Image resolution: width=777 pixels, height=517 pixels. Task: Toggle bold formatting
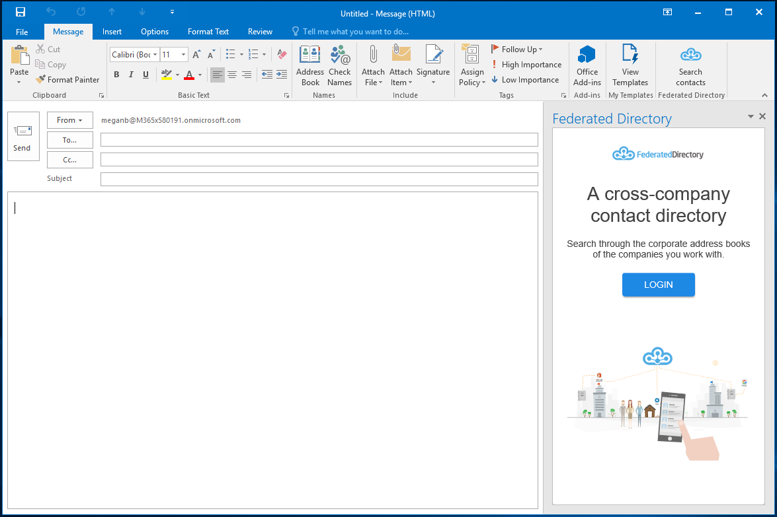point(116,75)
